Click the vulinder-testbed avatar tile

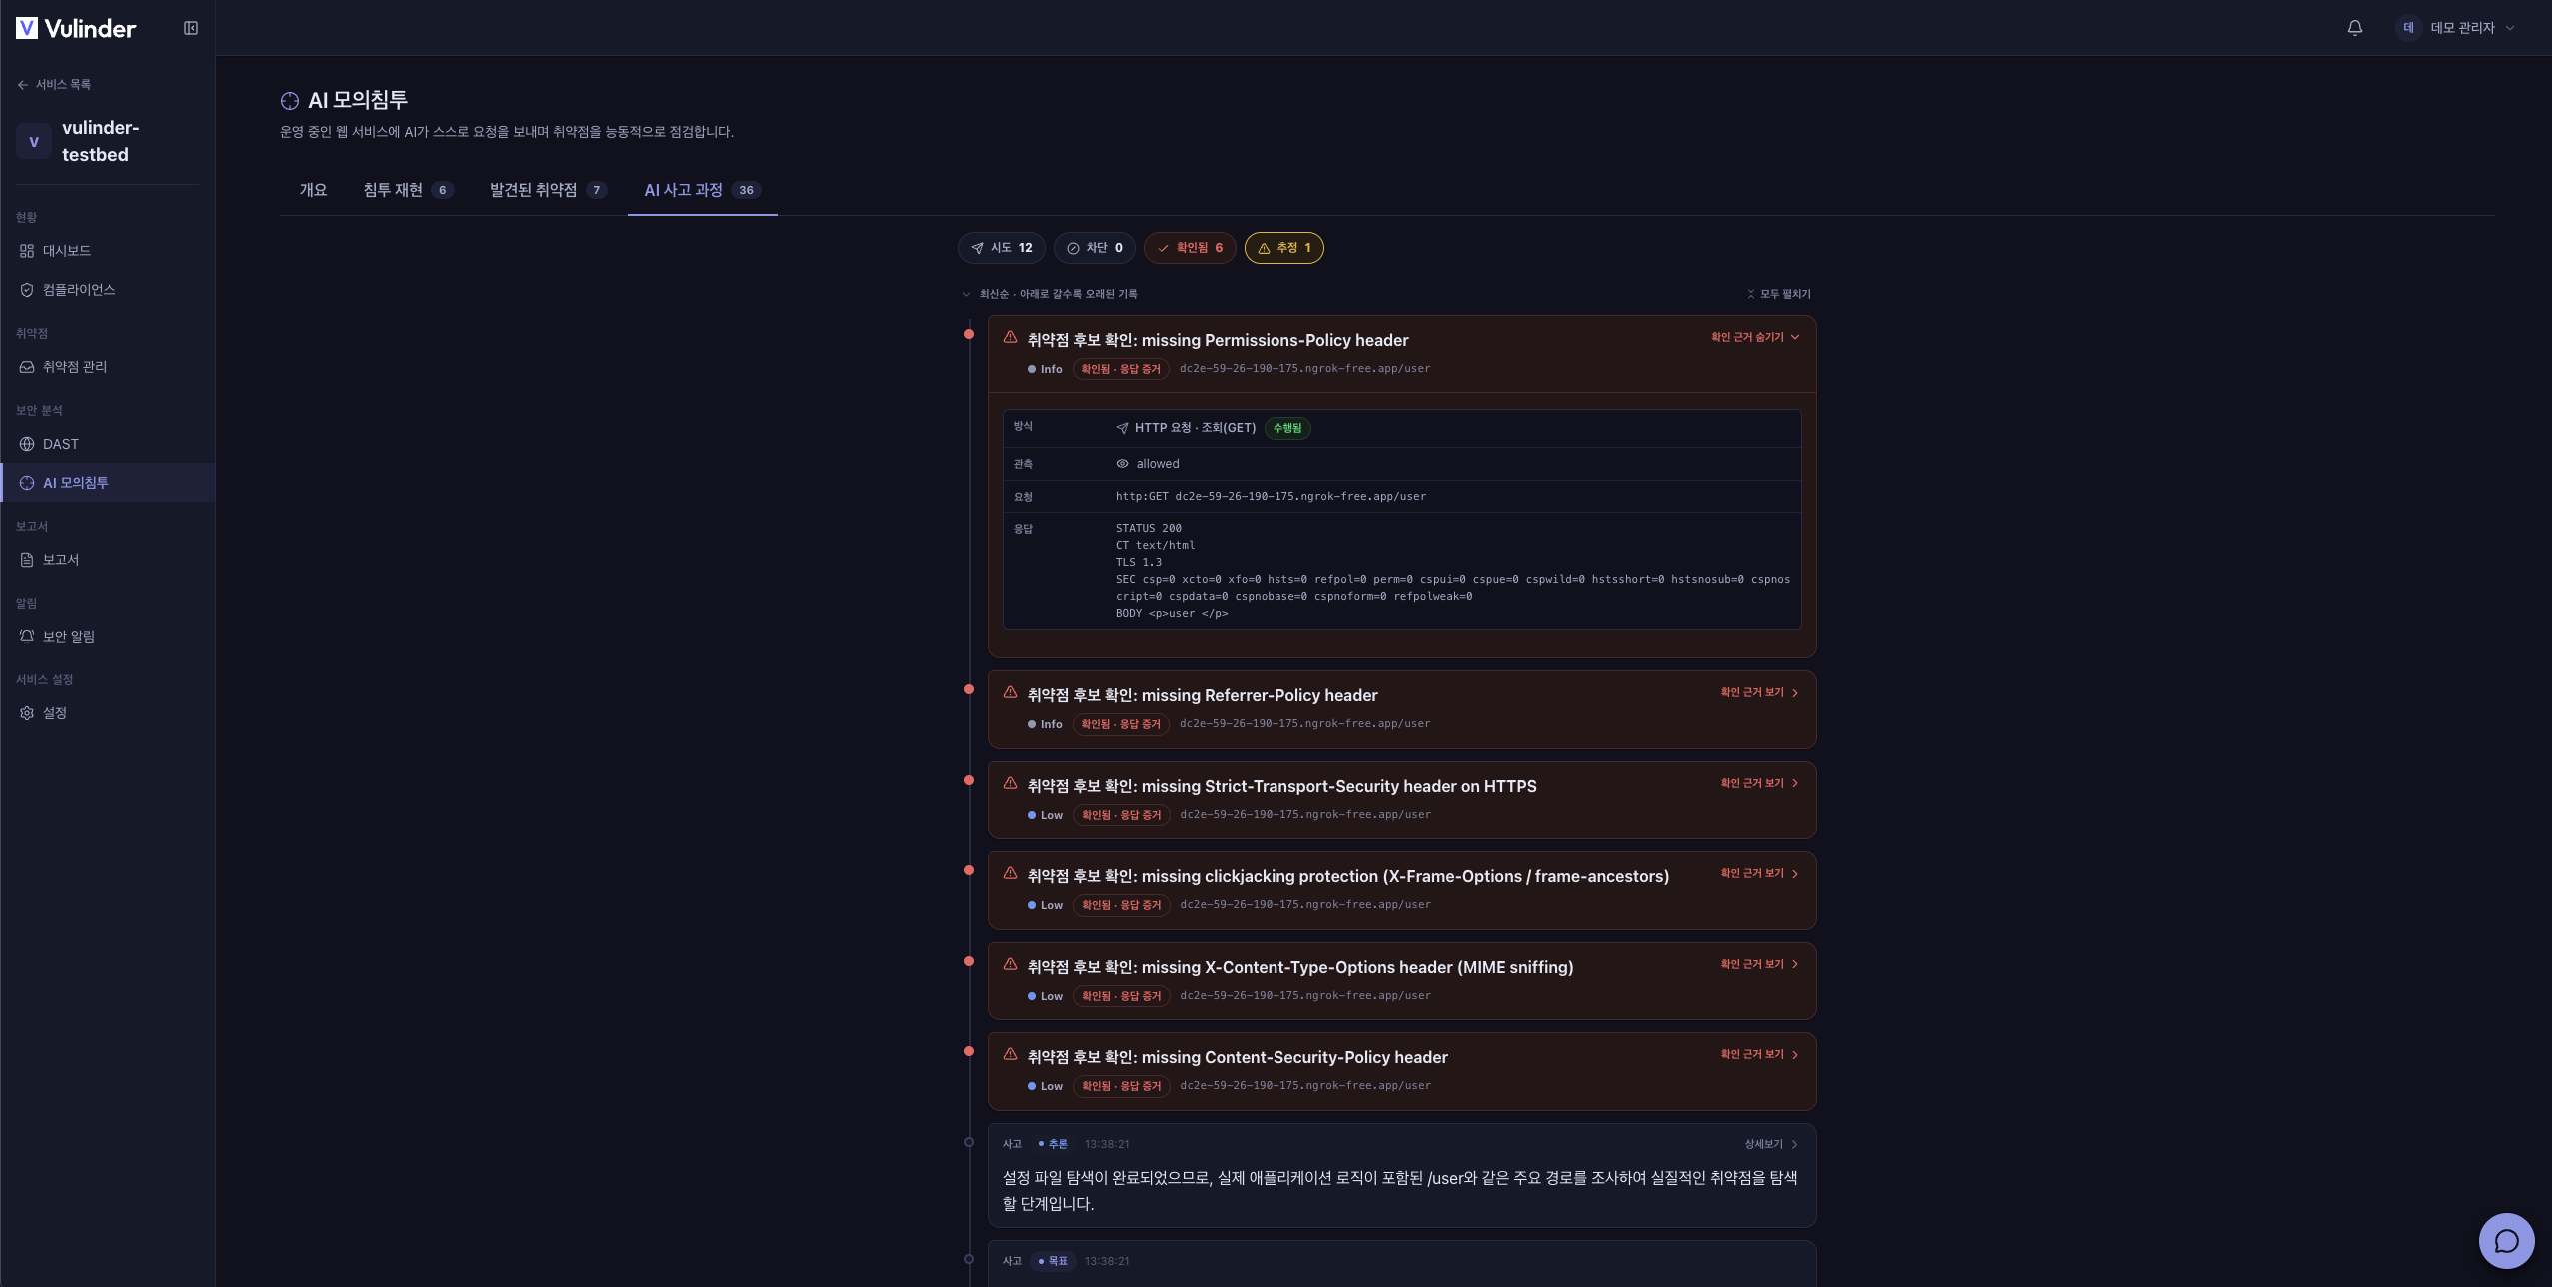34,142
